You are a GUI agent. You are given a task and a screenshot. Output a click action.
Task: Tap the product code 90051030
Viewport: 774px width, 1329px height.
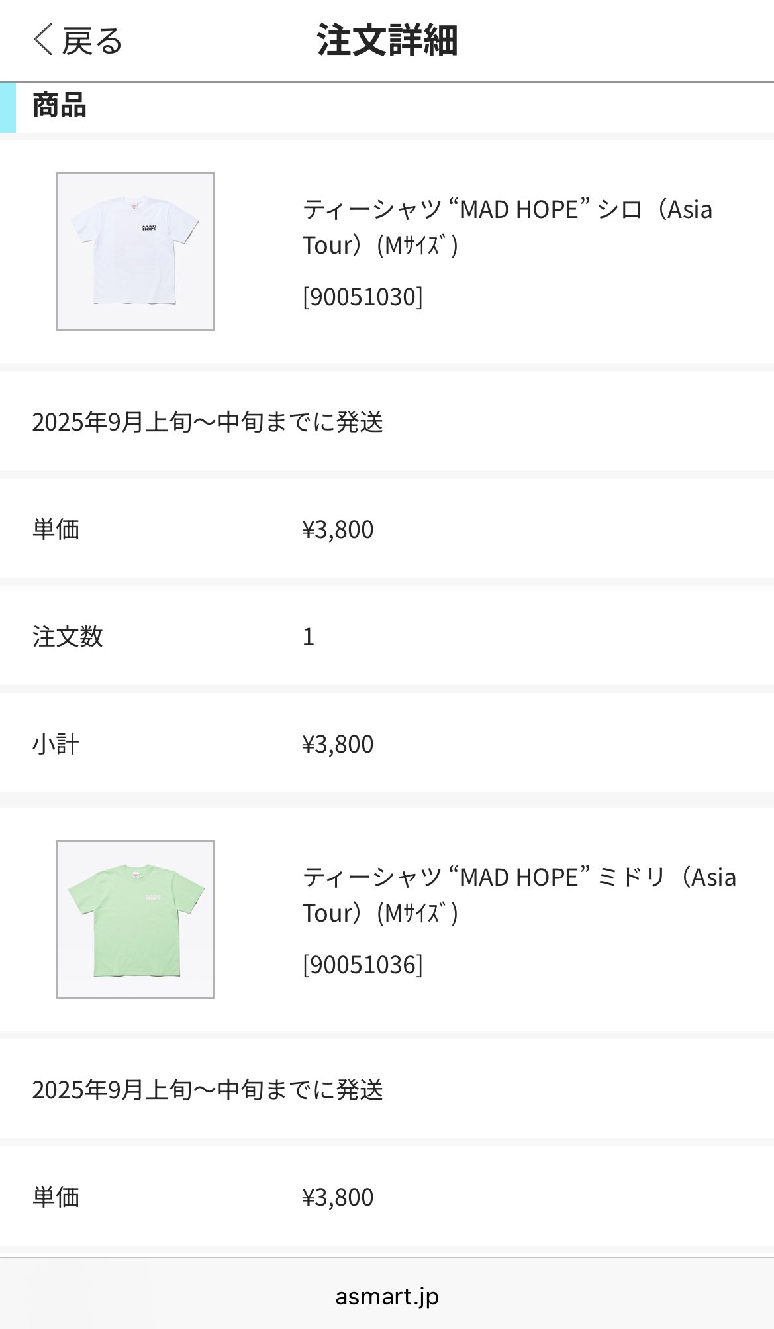(x=362, y=297)
